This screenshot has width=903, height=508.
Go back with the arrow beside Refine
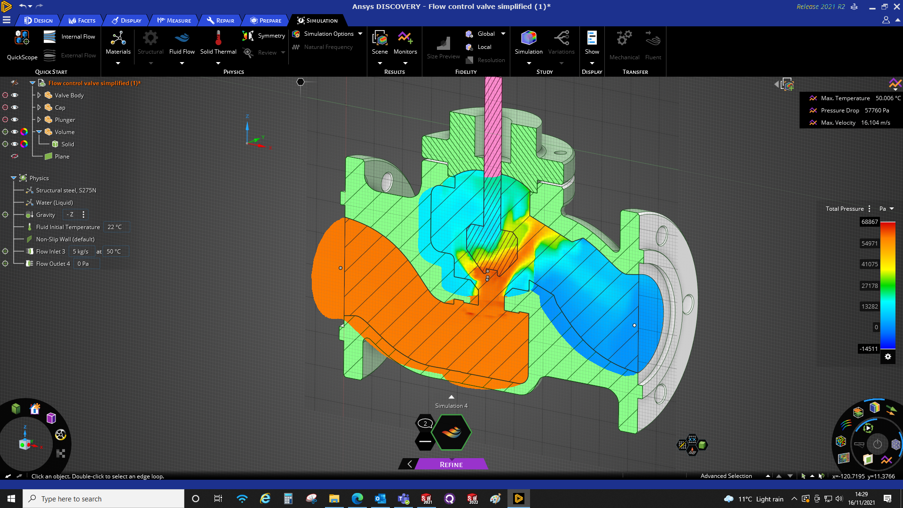(409, 464)
